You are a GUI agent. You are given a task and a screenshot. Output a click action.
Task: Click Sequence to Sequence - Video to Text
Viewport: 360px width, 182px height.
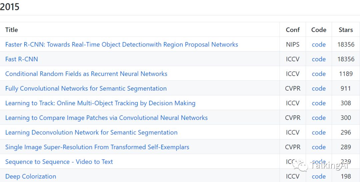[x=59, y=162]
